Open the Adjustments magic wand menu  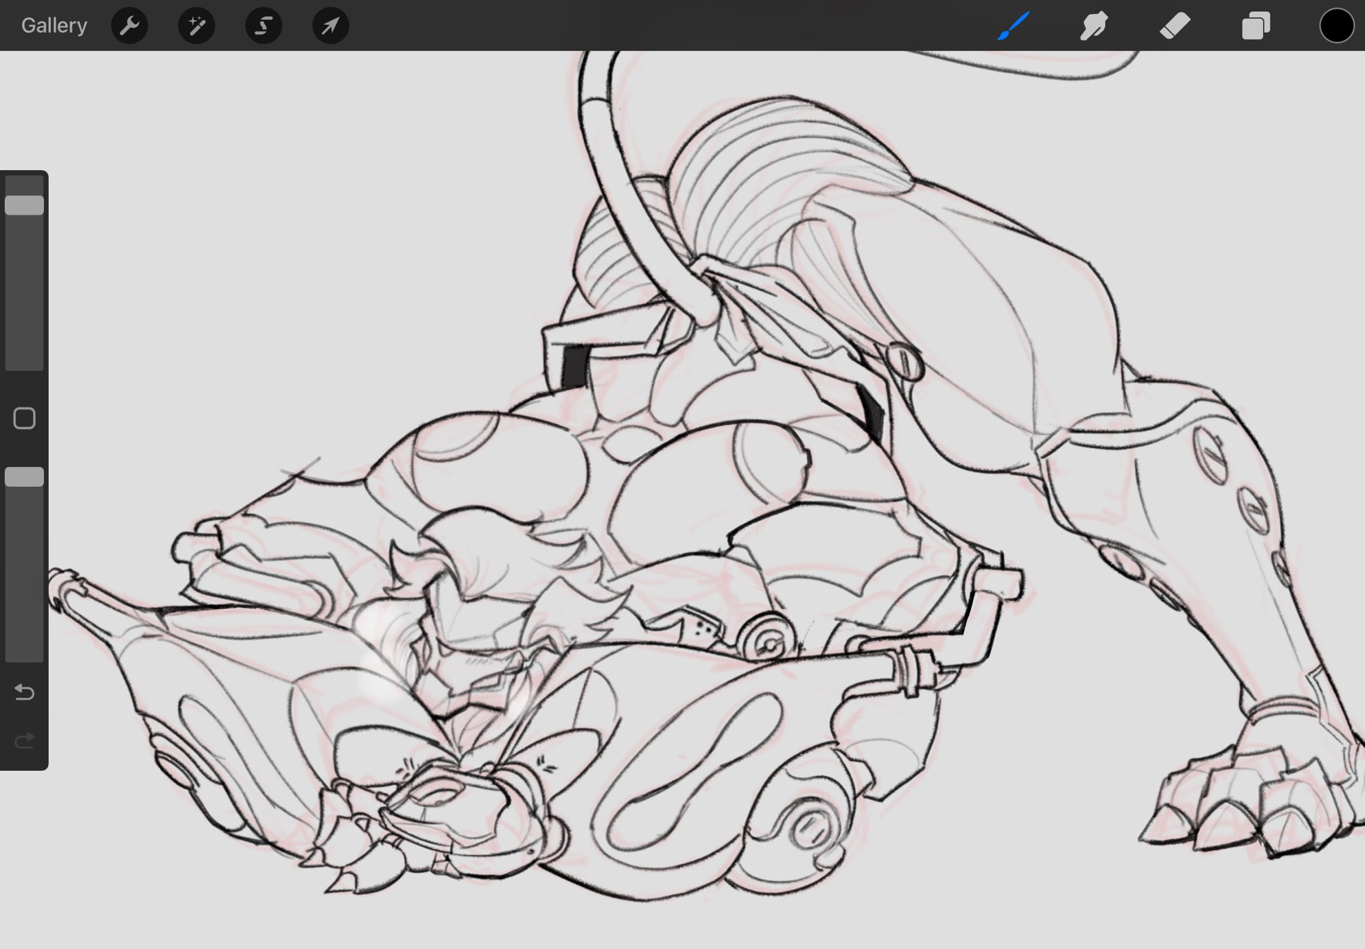197,26
